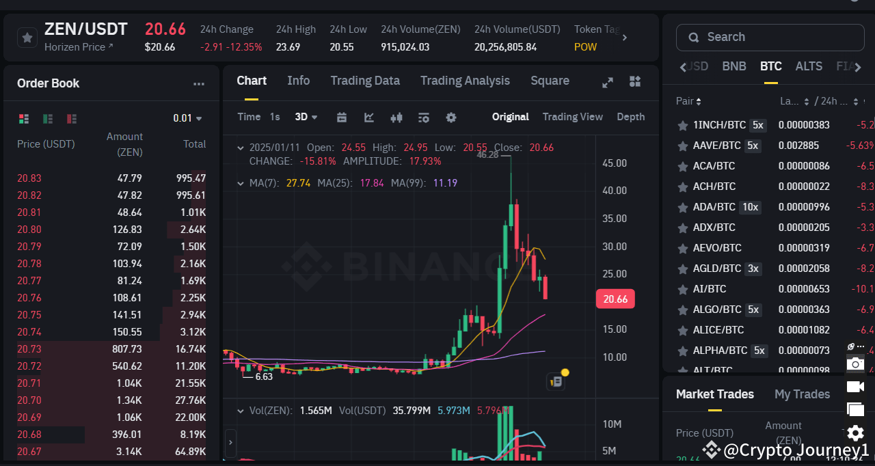This screenshot has height=466, width=875.
Task: Favorite ZEN/USDT using the star icon
Action: (x=27, y=37)
